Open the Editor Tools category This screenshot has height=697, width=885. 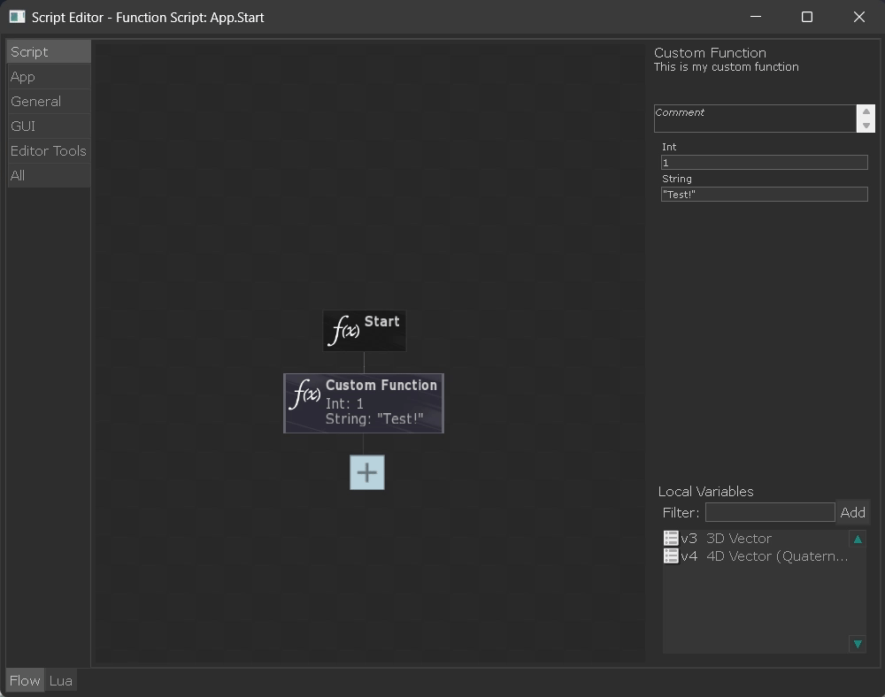tap(49, 151)
